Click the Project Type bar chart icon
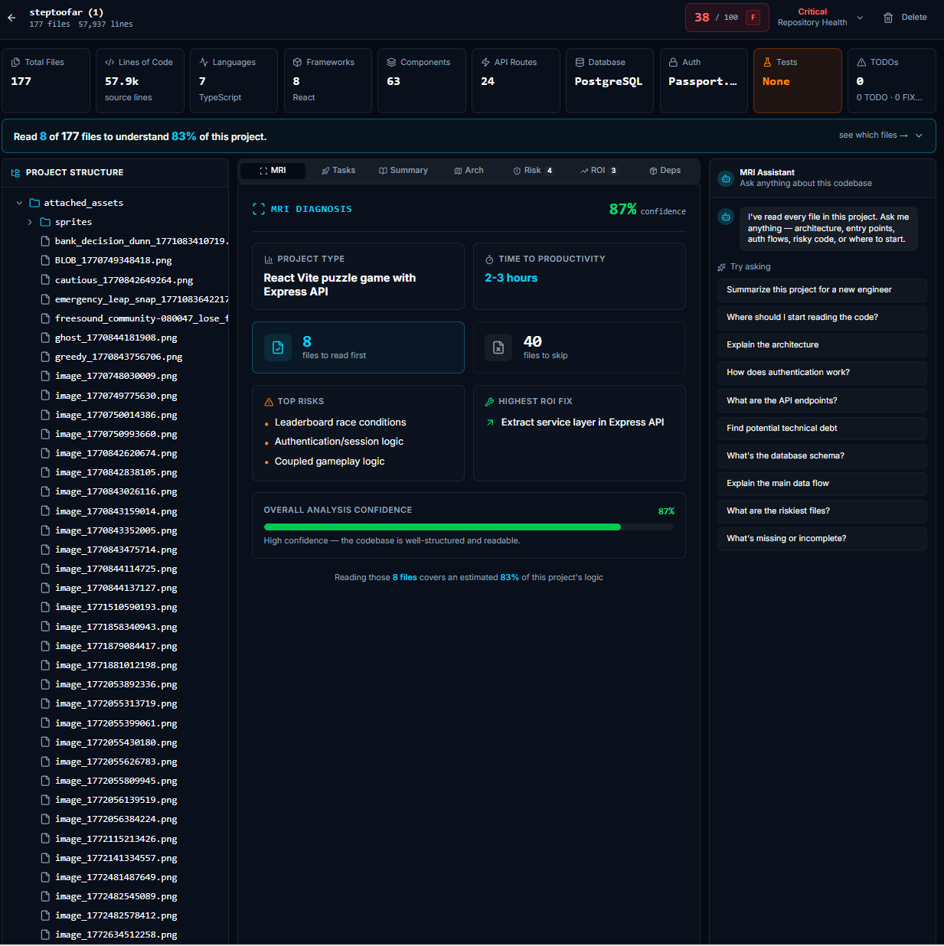The width and height of the screenshot is (944, 946). coord(269,259)
